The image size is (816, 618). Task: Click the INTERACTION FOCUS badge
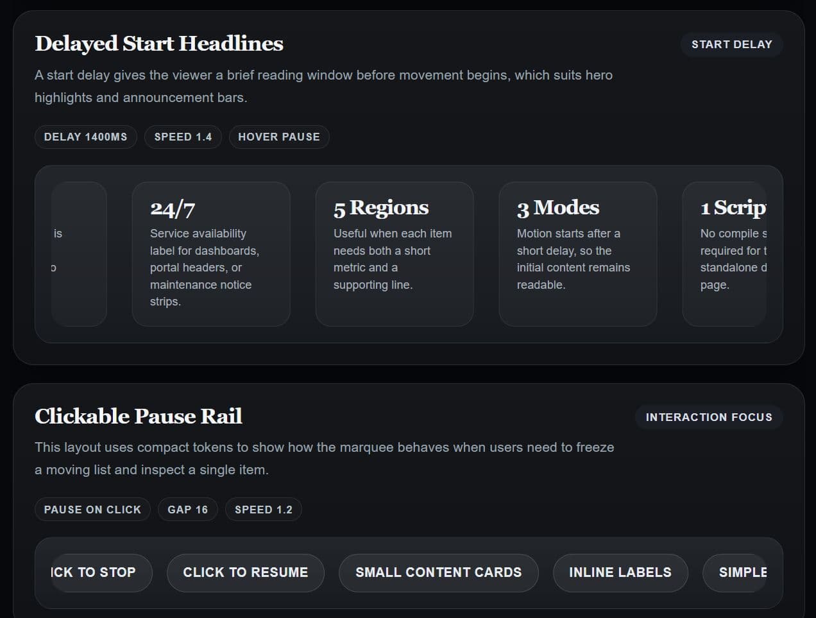pos(709,416)
